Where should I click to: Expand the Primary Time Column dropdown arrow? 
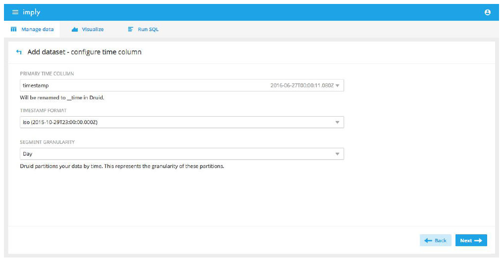pos(337,86)
